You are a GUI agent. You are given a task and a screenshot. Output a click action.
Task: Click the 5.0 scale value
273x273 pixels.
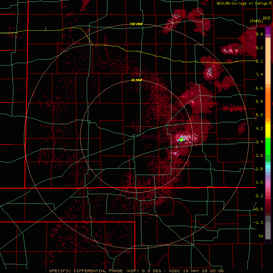click(x=259, y=115)
